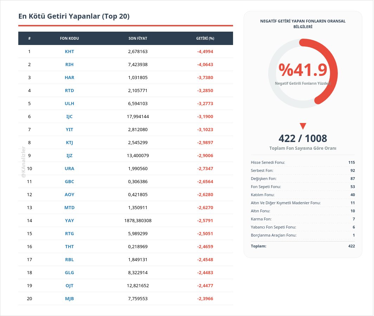Click the price 13,400079
374x316 pixels.
(138, 155)
